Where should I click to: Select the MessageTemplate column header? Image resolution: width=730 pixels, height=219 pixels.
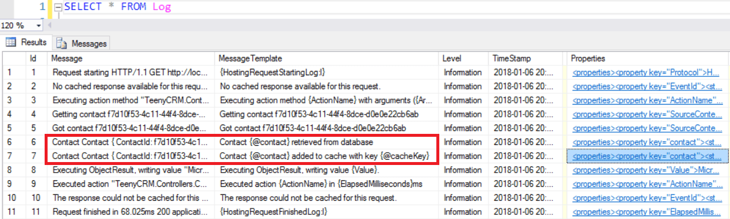[x=328, y=59]
